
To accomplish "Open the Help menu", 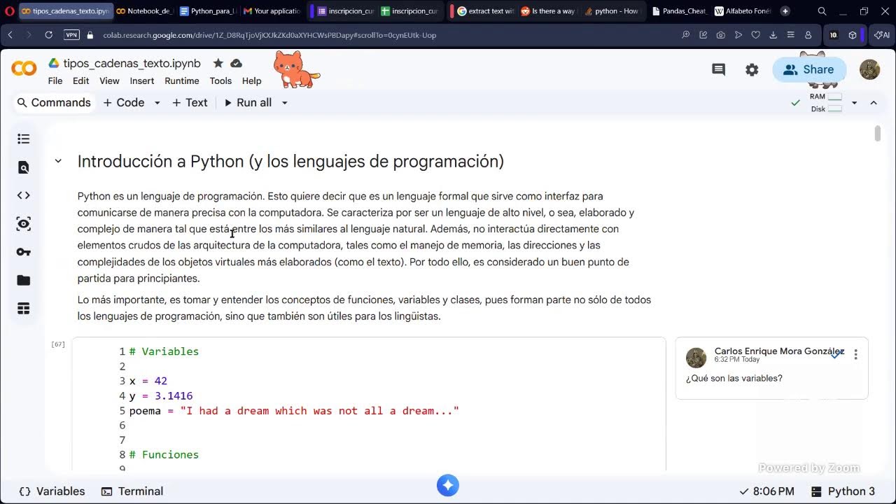I will click(251, 80).
